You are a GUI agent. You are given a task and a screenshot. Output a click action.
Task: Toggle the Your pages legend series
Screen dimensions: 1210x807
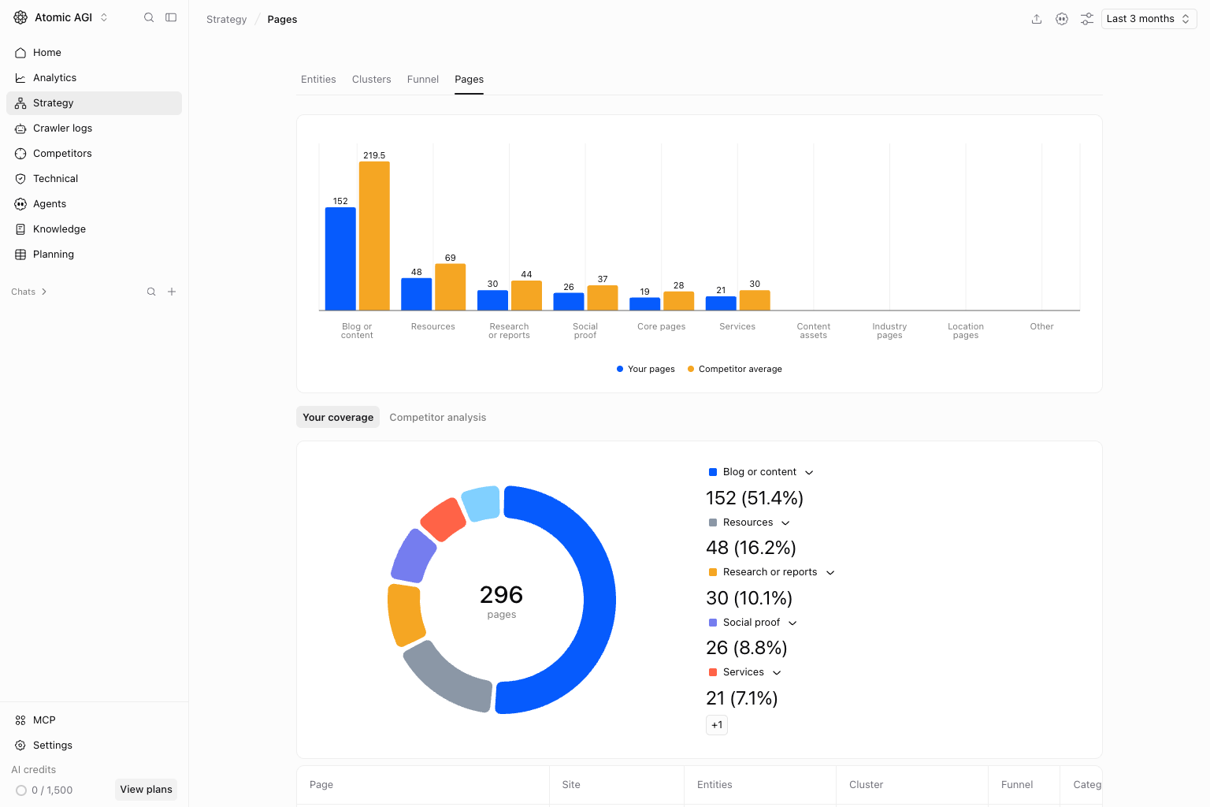point(646,369)
